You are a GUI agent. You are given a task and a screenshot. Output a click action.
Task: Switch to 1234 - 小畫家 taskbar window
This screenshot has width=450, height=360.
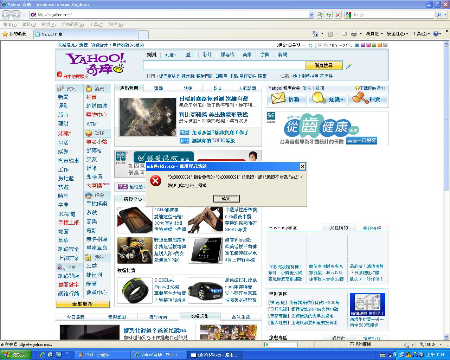pyautogui.click(x=102, y=355)
